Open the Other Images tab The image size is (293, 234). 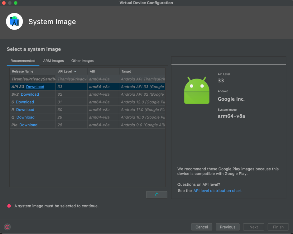click(x=82, y=61)
